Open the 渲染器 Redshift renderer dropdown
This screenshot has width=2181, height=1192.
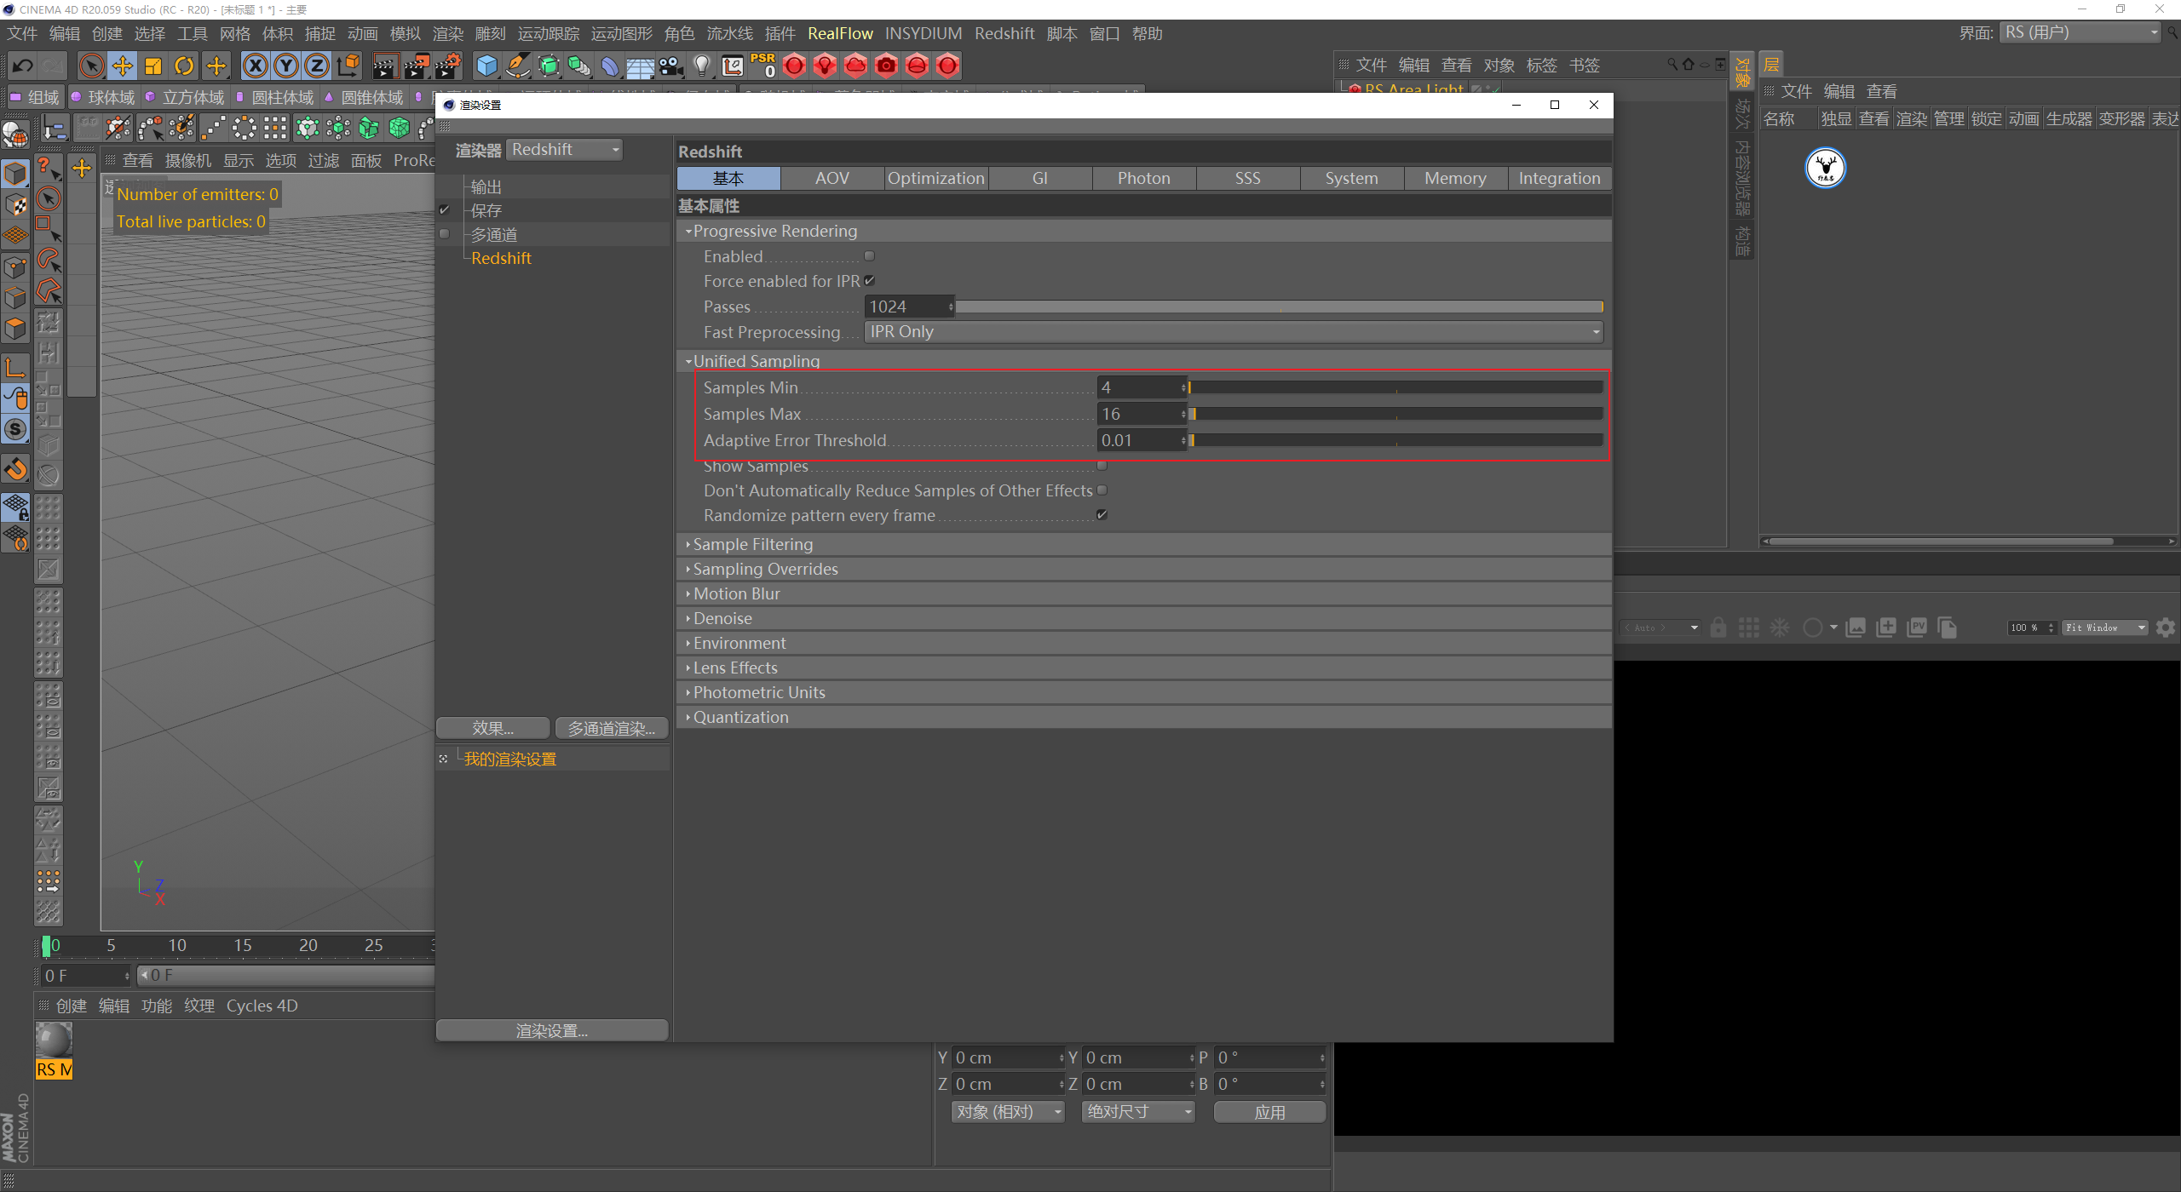565,150
